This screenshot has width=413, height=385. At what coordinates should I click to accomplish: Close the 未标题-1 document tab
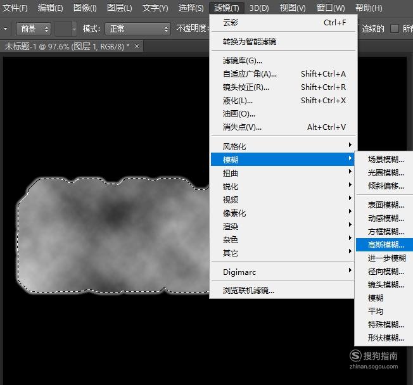pos(136,46)
